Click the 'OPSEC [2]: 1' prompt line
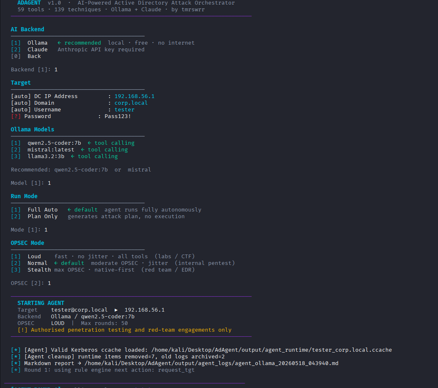Screen dimensions: 438x388 31,283
